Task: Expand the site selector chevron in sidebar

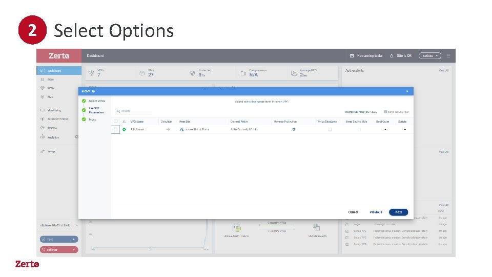Action: click(x=76, y=226)
